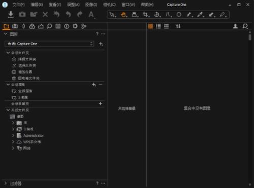The width and height of the screenshot is (254, 188).
Task: Open the Color three-circles tool tab
Action: click(x=32, y=26)
